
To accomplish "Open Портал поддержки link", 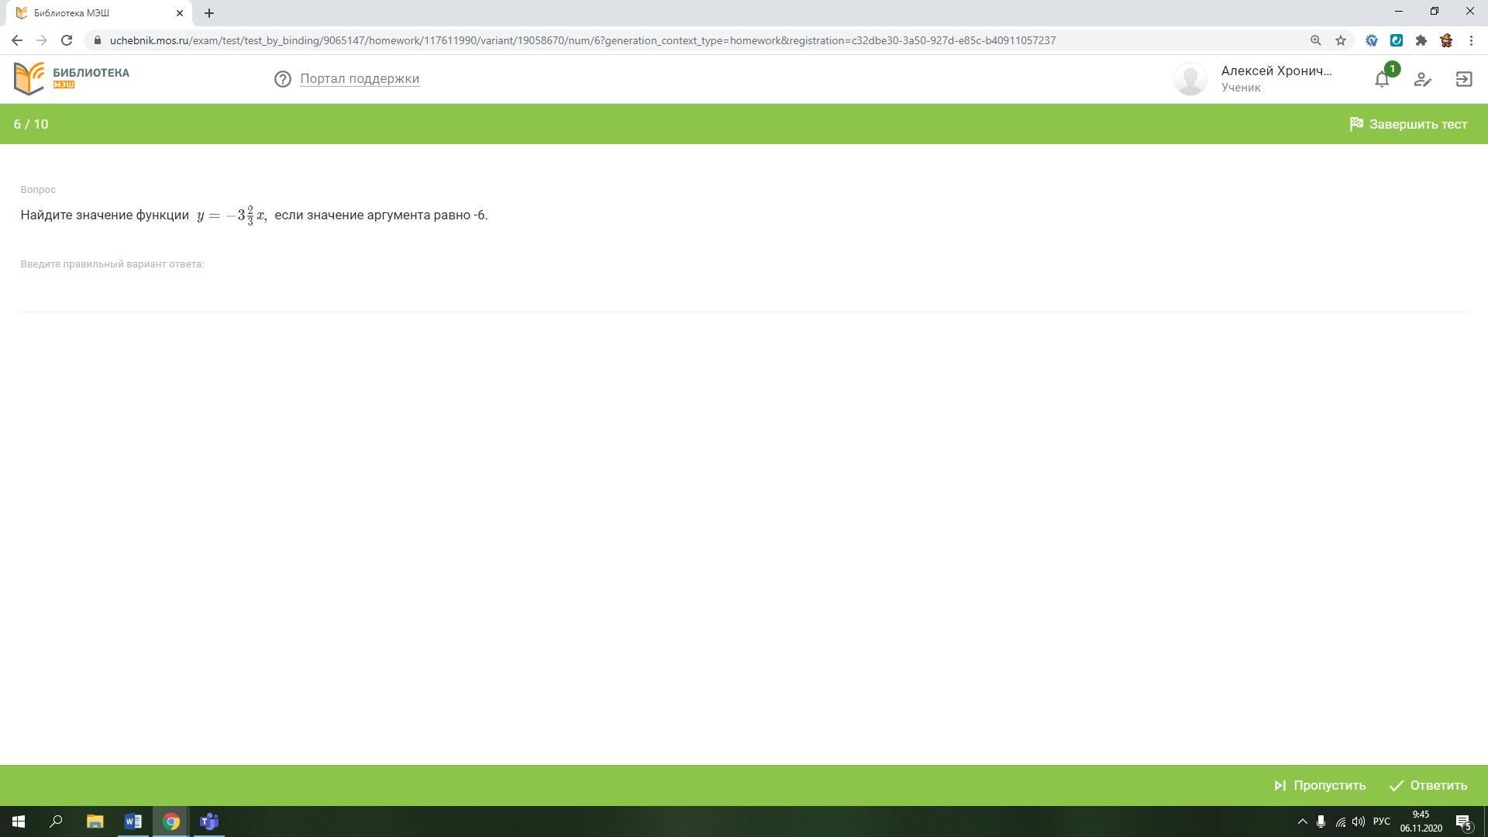I will (359, 78).
